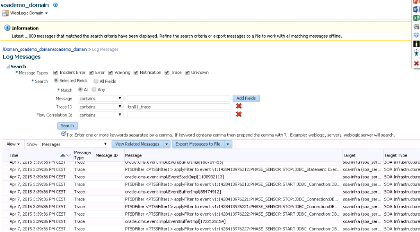Open Excel from the side launcher bar
The height and width of the screenshot is (232, 420).
[416, 18]
